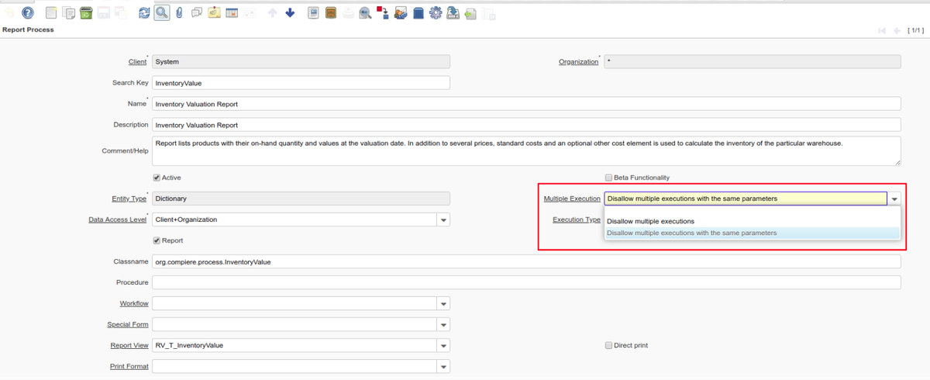This screenshot has width=930, height=380.
Task: Open the Report View dropdown arrow
Action: (x=443, y=346)
